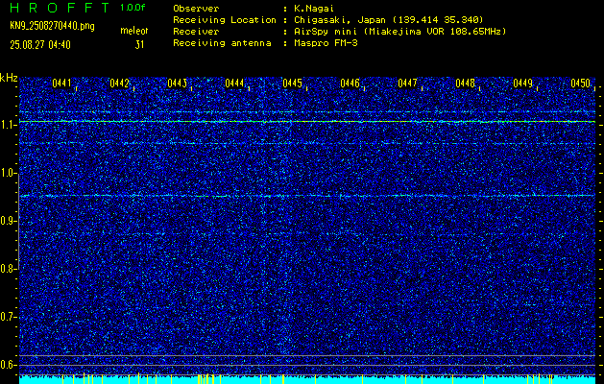Click the Chigasaki, Japan location value
604x384 pixels.
click(x=389, y=20)
